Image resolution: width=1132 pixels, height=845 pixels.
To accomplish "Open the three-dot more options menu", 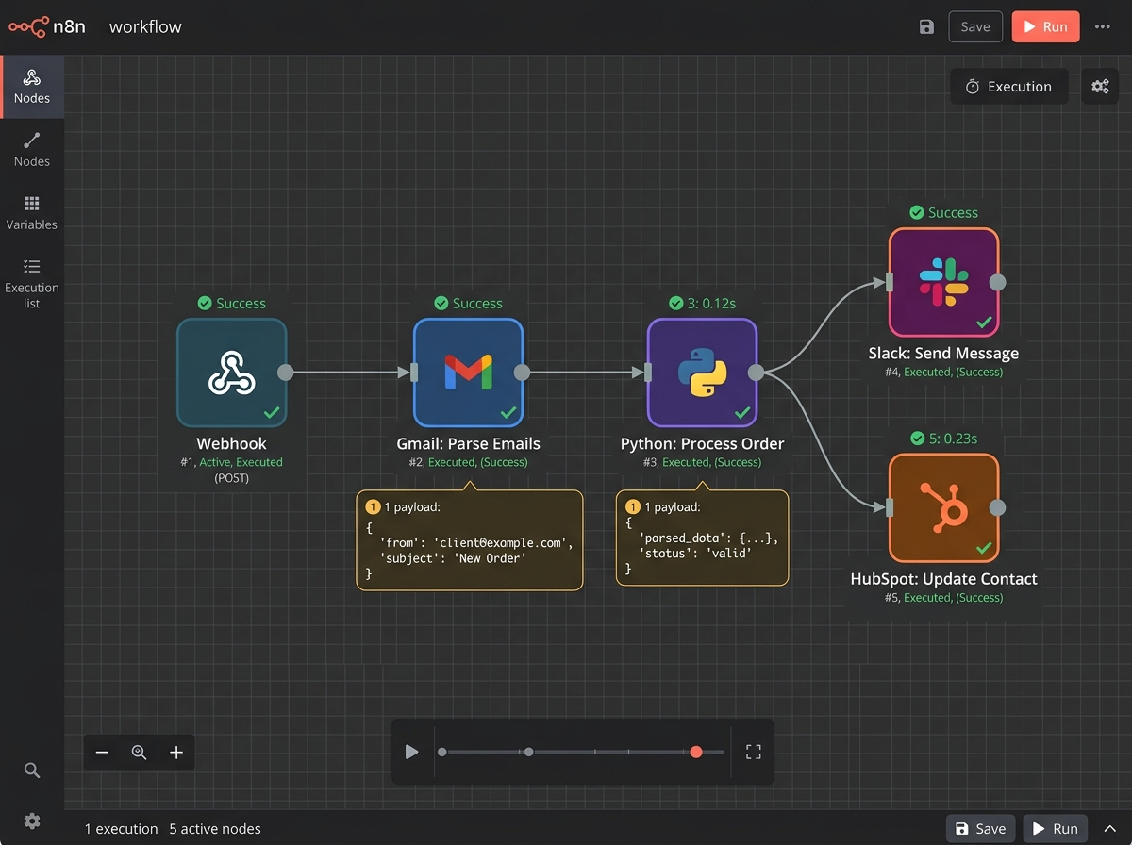I will (1103, 26).
